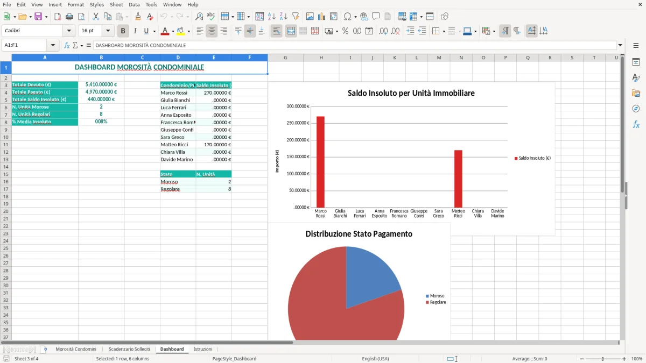The width and height of the screenshot is (646, 363).
Task: Open Function Wizard fx icon
Action: [67, 45]
